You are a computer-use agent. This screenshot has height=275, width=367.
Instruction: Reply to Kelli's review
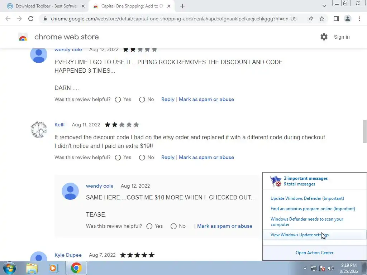[x=168, y=158]
